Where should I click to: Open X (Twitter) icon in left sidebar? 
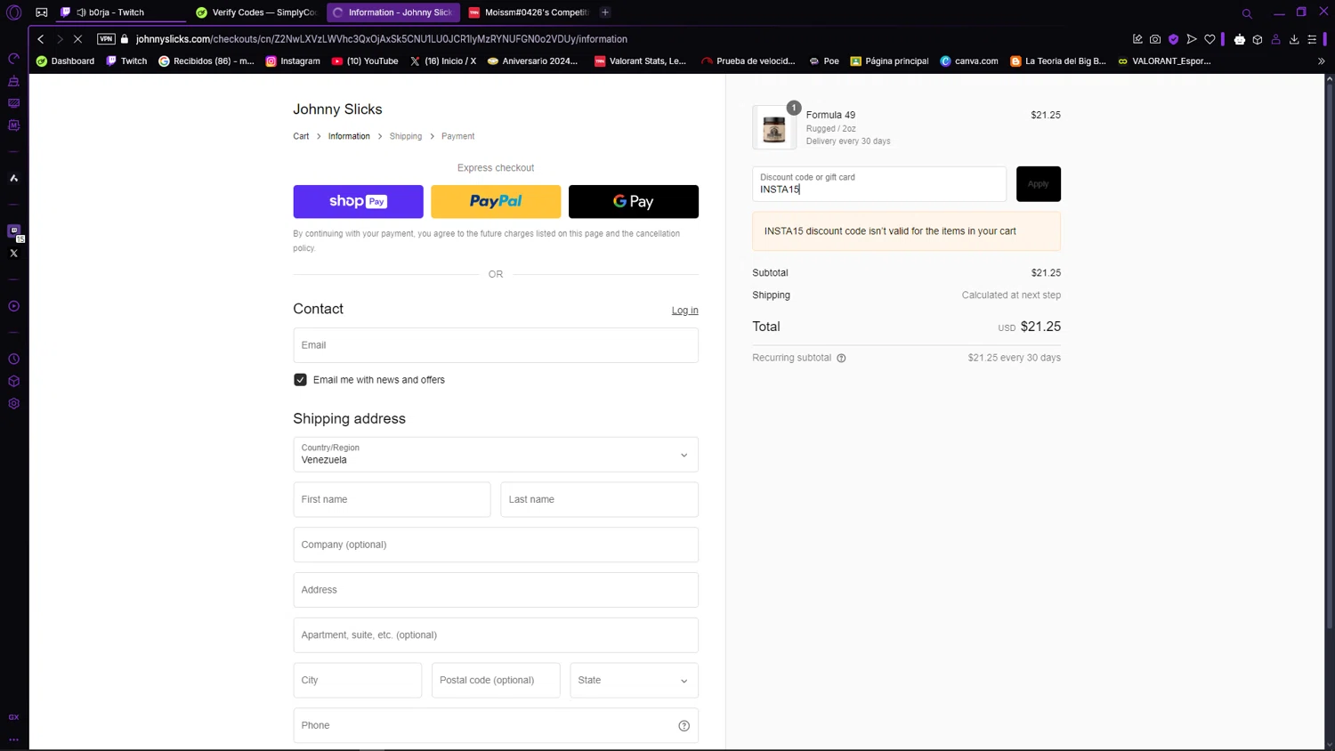pos(13,254)
